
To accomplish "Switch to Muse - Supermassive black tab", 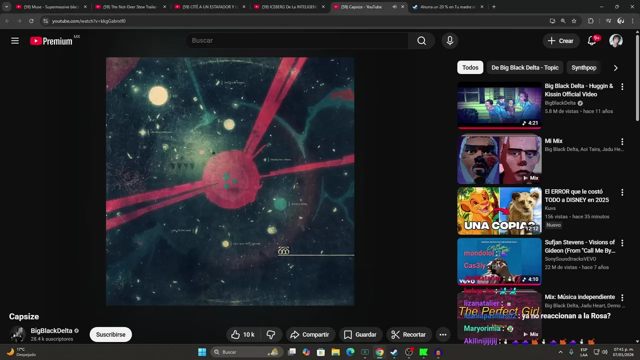I will click(x=50, y=7).
